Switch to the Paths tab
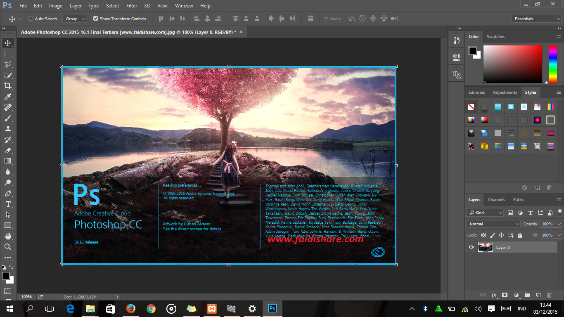564x317 pixels. pyautogui.click(x=518, y=200)
